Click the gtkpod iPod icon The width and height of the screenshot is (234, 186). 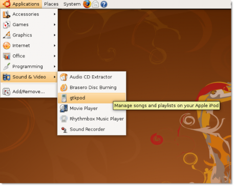click(x=64, y=98)
